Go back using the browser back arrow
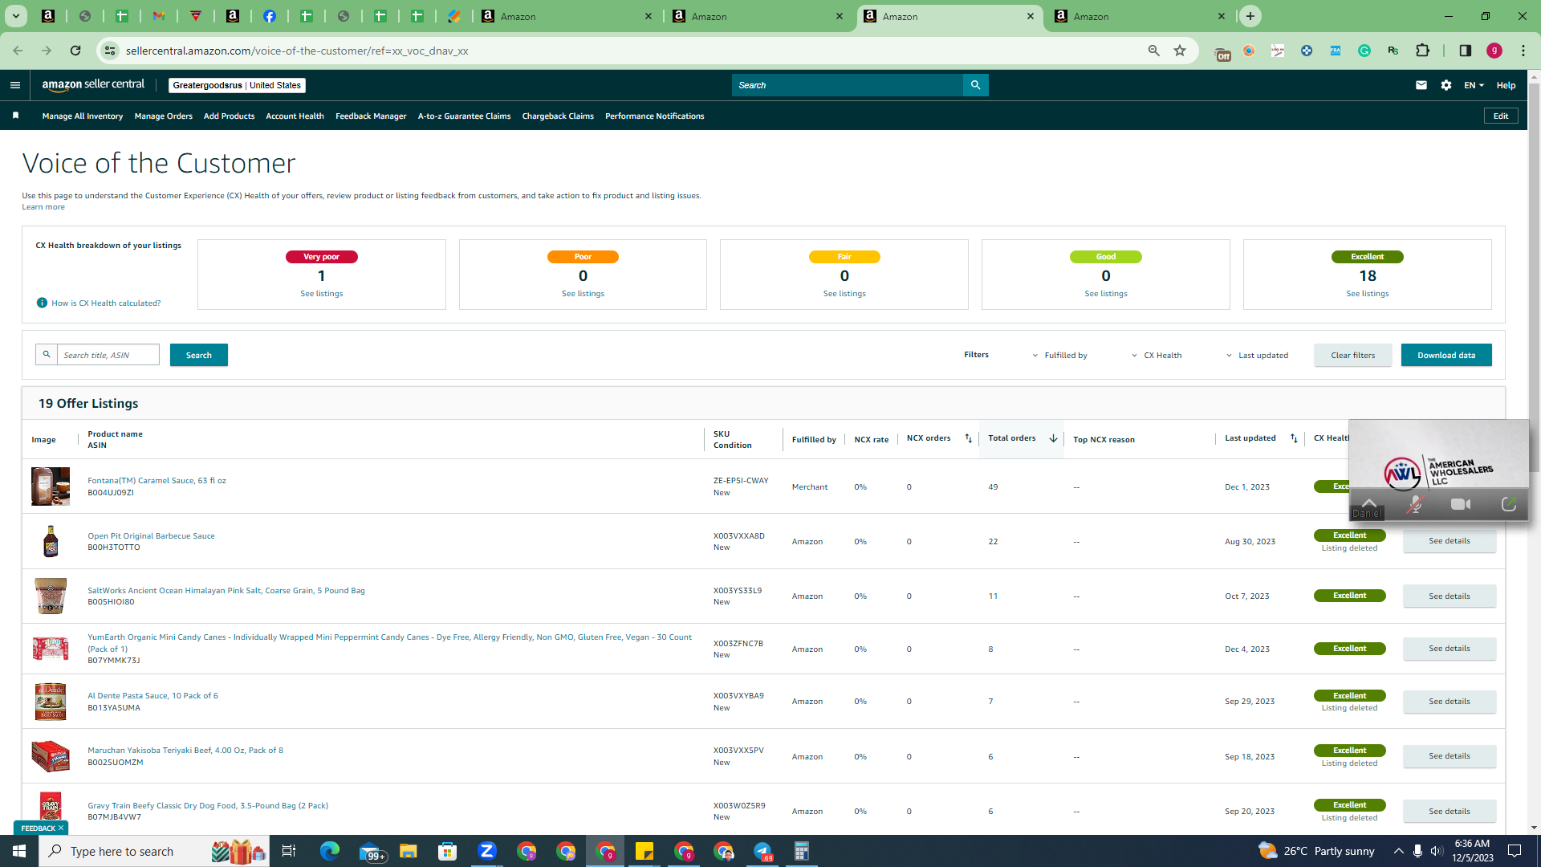 point(18,51)
